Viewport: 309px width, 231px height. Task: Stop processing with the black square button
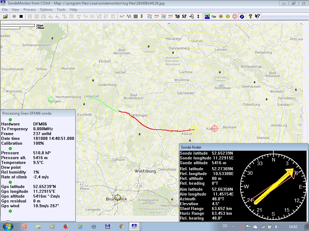click(x=21, y=17)
